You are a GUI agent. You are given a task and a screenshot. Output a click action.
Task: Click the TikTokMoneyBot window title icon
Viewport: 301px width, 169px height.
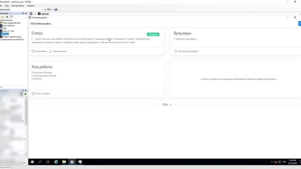(30, 18)
